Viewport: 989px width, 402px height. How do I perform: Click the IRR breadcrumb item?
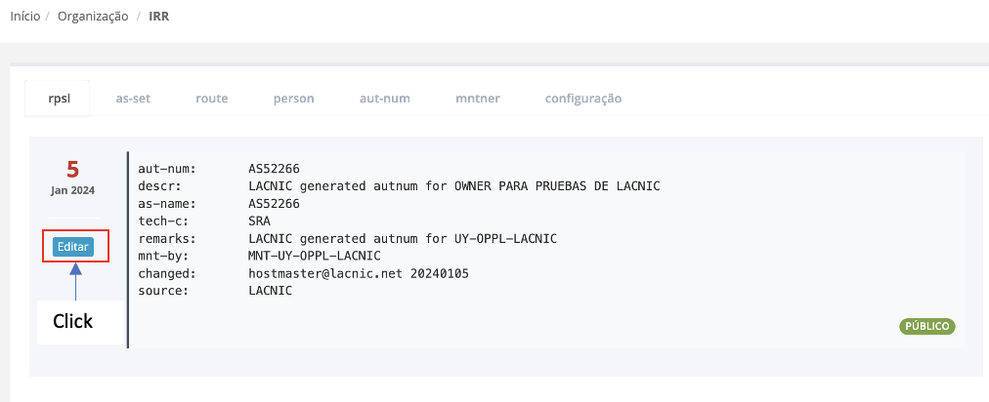click(158, 17)
